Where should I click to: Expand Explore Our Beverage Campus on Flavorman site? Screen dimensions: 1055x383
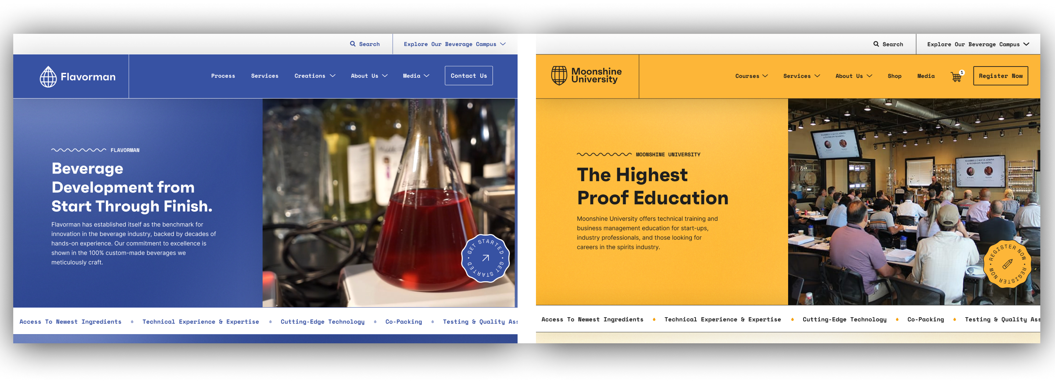coord(455,44)
